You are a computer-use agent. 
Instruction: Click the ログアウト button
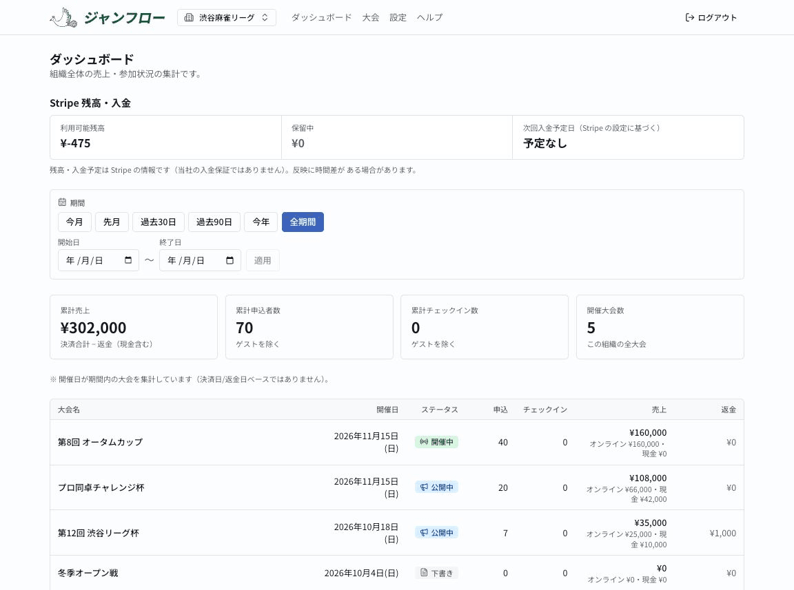coord(711,18)
